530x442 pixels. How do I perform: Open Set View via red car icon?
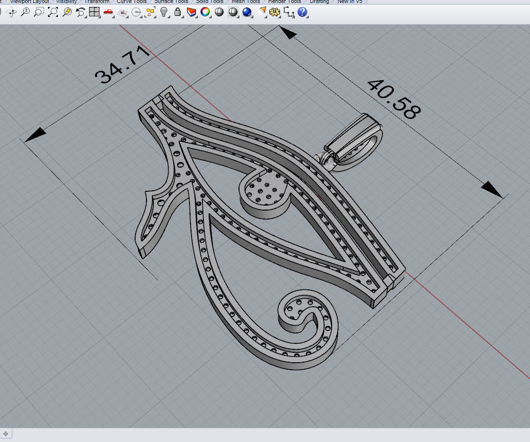click(108, 12)
